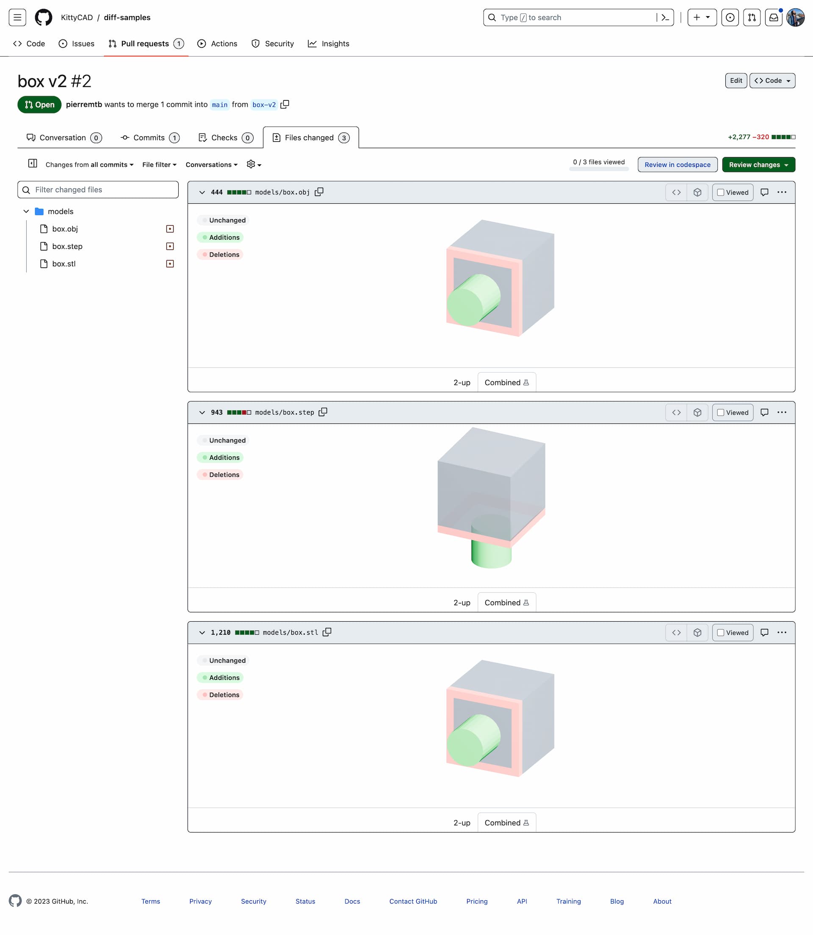Click the comment icon on box.obj diff

pyautogui.click(x=764, y=192)
